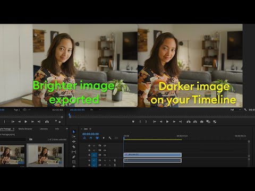
Task: Toggle the V1 track targeting button
Action: pyautogui.click(x=94, y=155)
